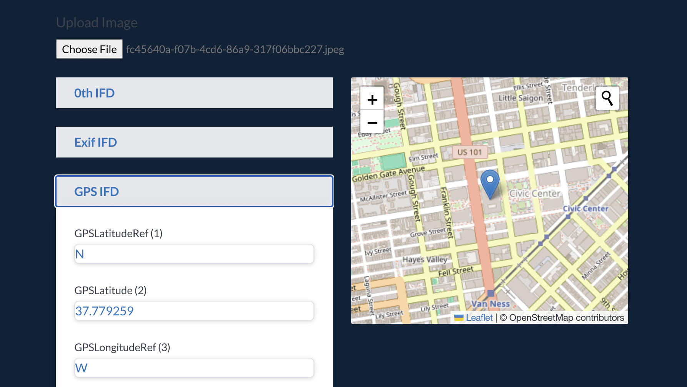Expand the Exif IFD section
Screen dimensions: 687x387
click(194, 142)
